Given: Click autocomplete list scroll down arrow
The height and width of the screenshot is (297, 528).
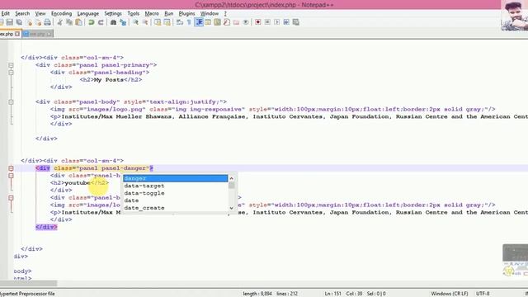Looking at the screenshot, I should pyautogui.click(x=231, y=208).
